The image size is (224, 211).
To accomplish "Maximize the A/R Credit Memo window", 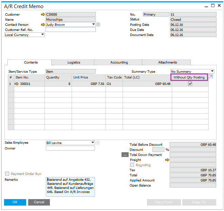I will tap(213, 5).
